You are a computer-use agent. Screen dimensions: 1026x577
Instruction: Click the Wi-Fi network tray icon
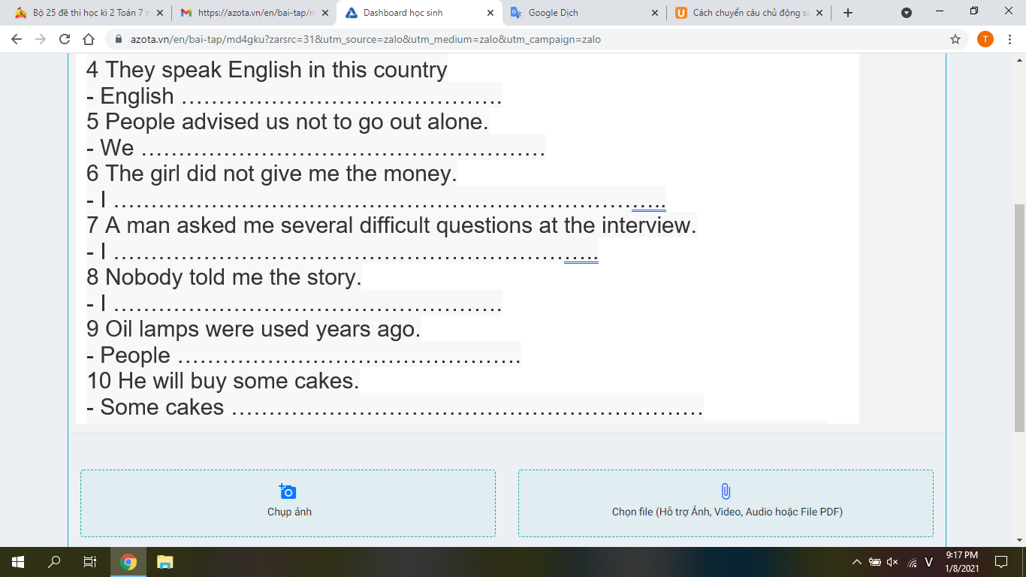[x=912, y=562]
